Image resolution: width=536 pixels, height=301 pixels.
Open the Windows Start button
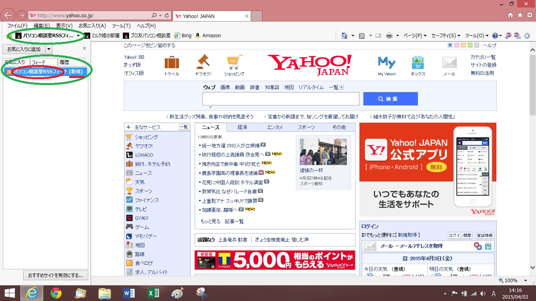(9, 293)
